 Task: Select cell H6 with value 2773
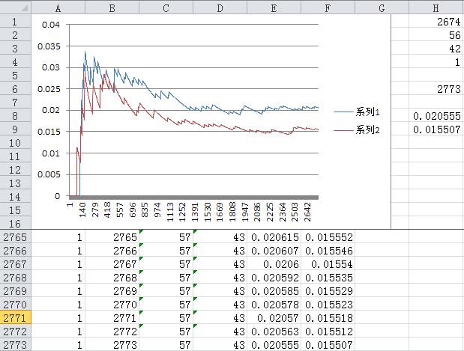pos(435,89)
